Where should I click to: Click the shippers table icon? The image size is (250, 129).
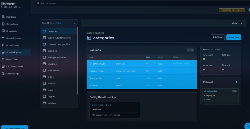44,97
